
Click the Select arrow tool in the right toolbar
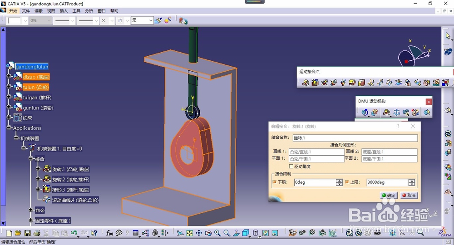point(448,35)
